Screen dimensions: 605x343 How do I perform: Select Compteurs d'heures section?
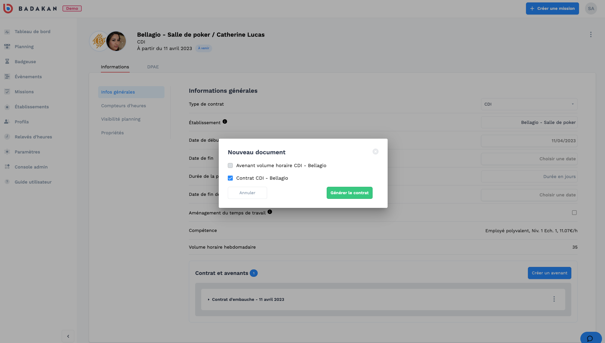123,106
